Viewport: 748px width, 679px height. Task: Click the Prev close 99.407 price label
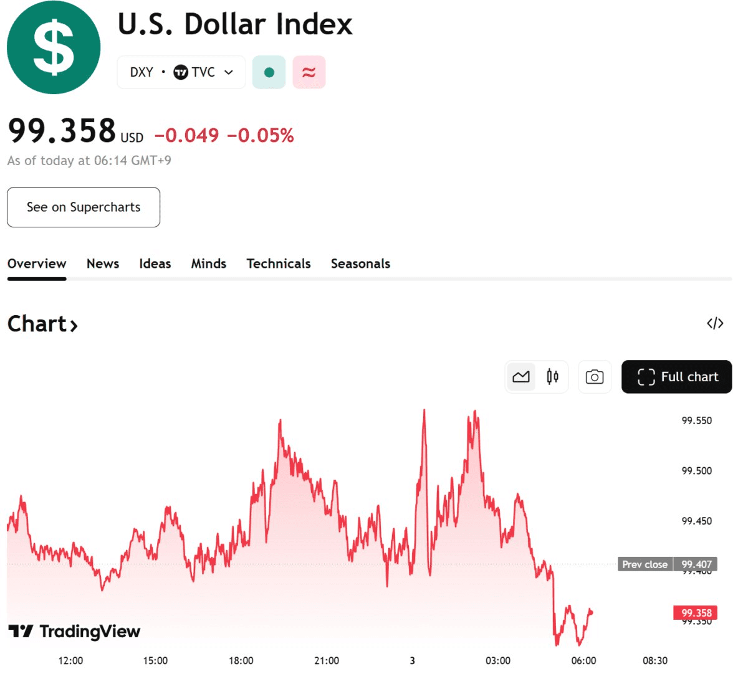668,564
